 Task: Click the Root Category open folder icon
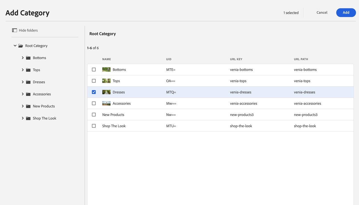coord(21,46)
